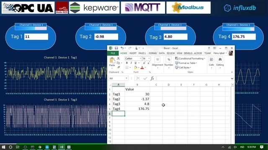Click the Fill Color bucket swatch
Screen dimensions: 268x150
pyautogui.click(x=135, y=67)
